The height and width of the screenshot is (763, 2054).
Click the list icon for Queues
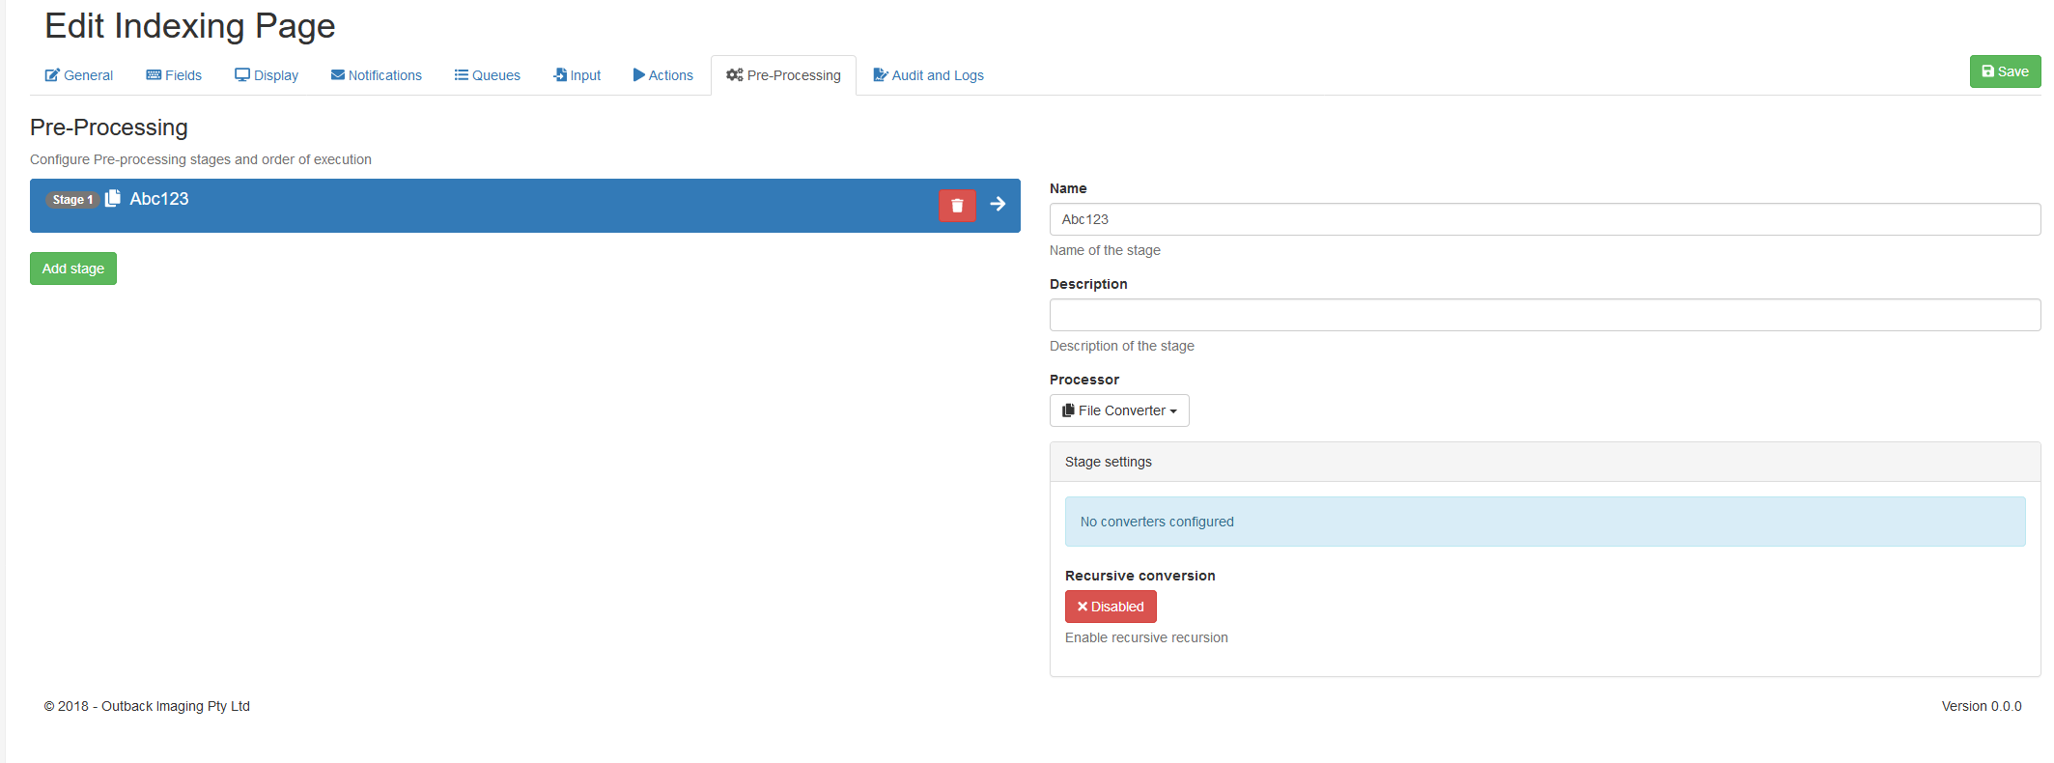(461, 75)
